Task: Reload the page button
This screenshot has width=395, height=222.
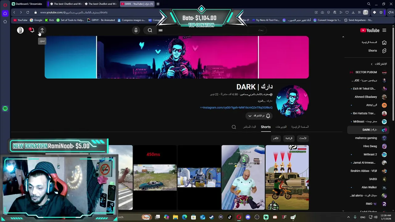Action: coord(28,12)
